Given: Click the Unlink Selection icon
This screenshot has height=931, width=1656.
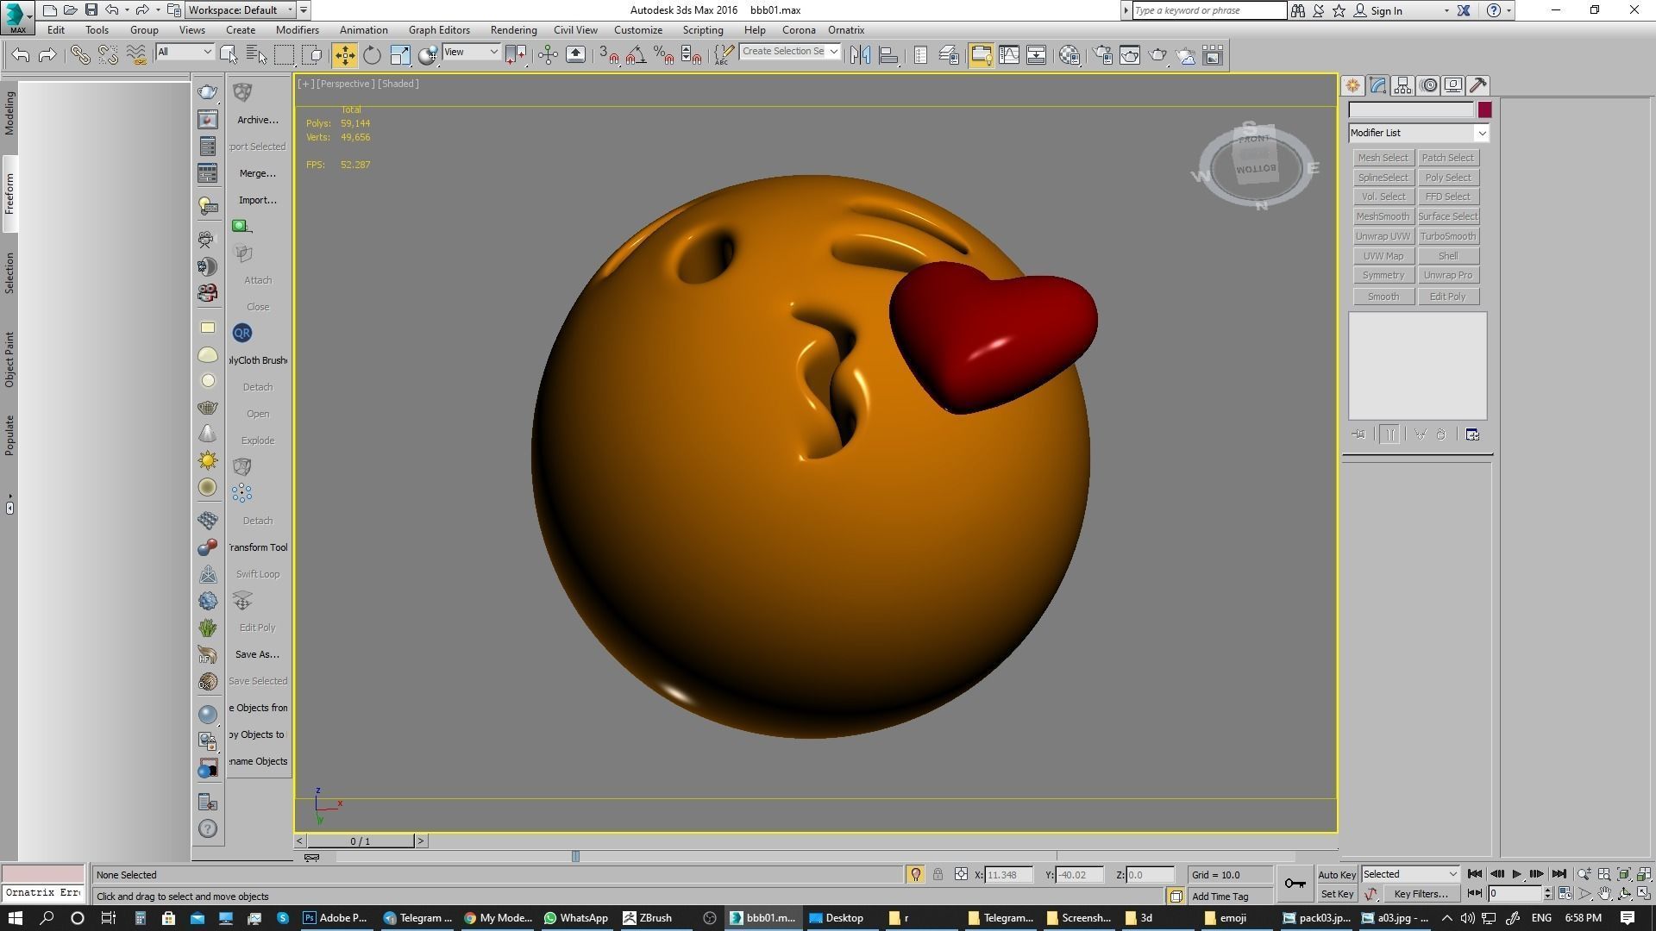Looking at the screenshot, I should click(108, 55).
